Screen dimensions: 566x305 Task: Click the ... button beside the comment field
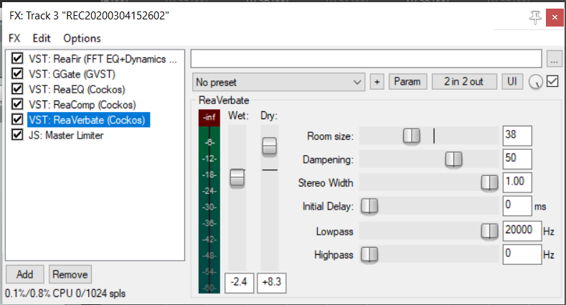(x=555, y=59)
